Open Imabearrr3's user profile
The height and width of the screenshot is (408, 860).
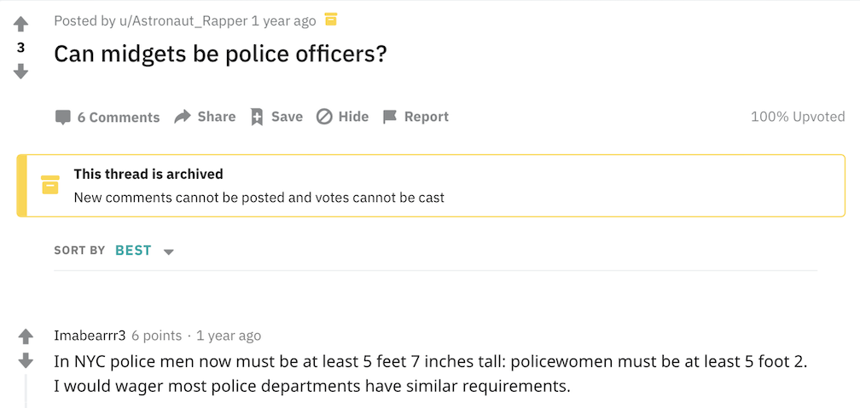90,336
